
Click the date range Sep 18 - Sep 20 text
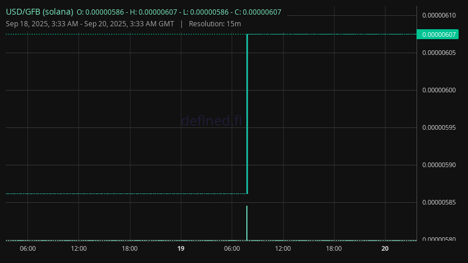[90, 24]
